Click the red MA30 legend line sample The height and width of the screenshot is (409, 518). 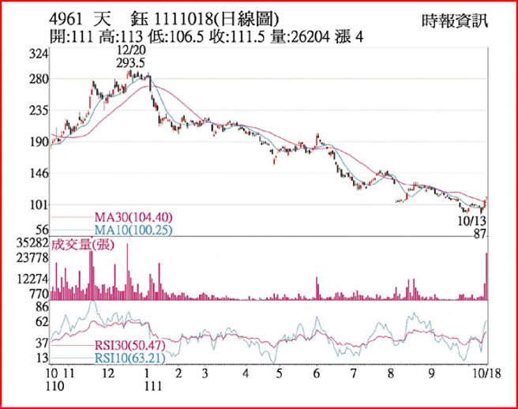pyautogui.click(x=72, y=217)
